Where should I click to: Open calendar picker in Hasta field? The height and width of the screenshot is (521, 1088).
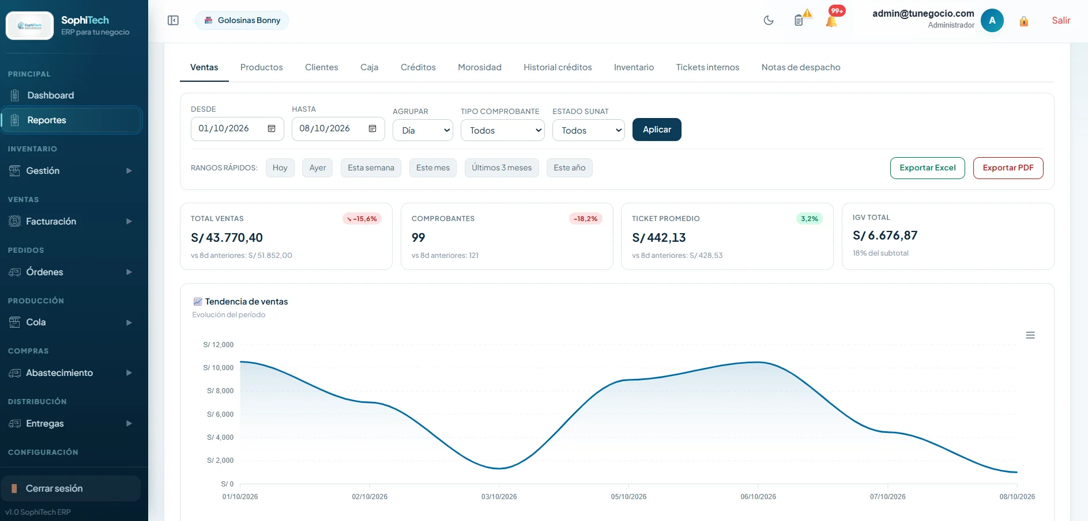coord(372,128)
